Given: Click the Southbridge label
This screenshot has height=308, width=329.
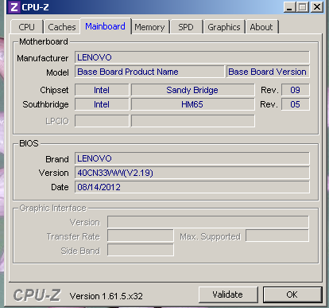Looking at the screenshot, I should coord(45,104).
